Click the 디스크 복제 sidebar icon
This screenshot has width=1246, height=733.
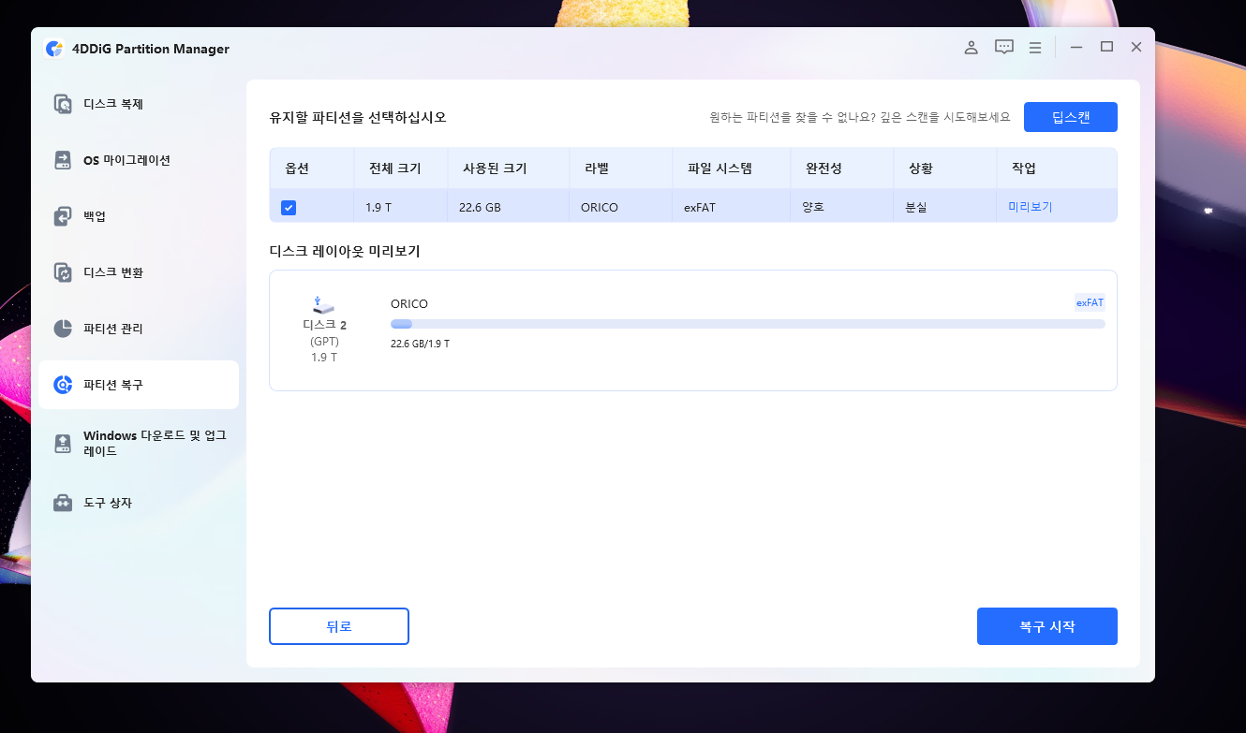pyautogui.click(x=63, y=104)
